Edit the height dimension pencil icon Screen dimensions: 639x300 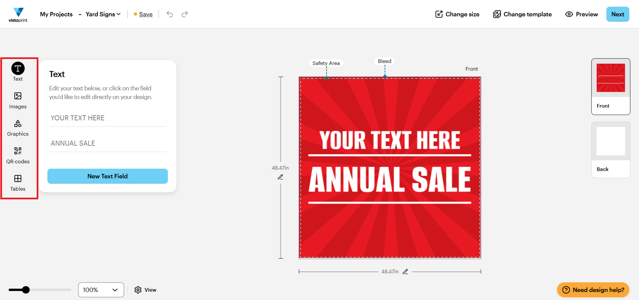pyautogui.click(x=280, y=177)
